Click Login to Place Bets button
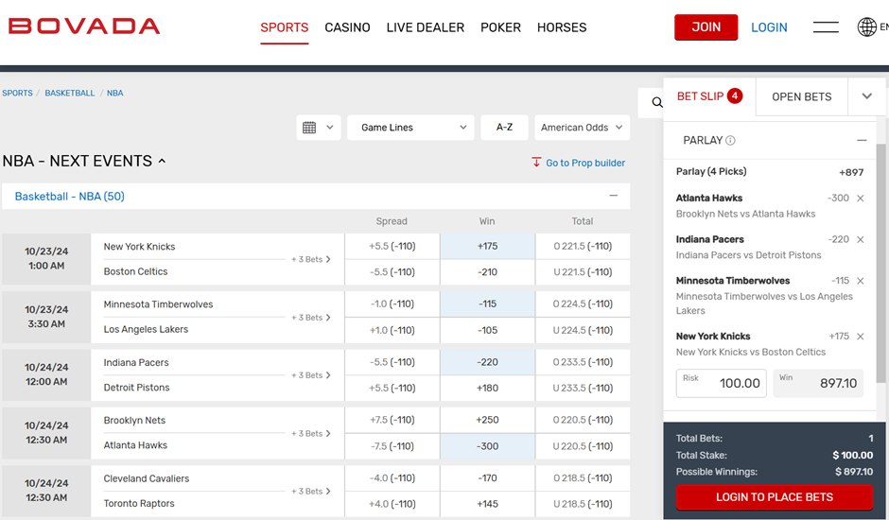Screen dimensions: 889x520 [774, 497]
